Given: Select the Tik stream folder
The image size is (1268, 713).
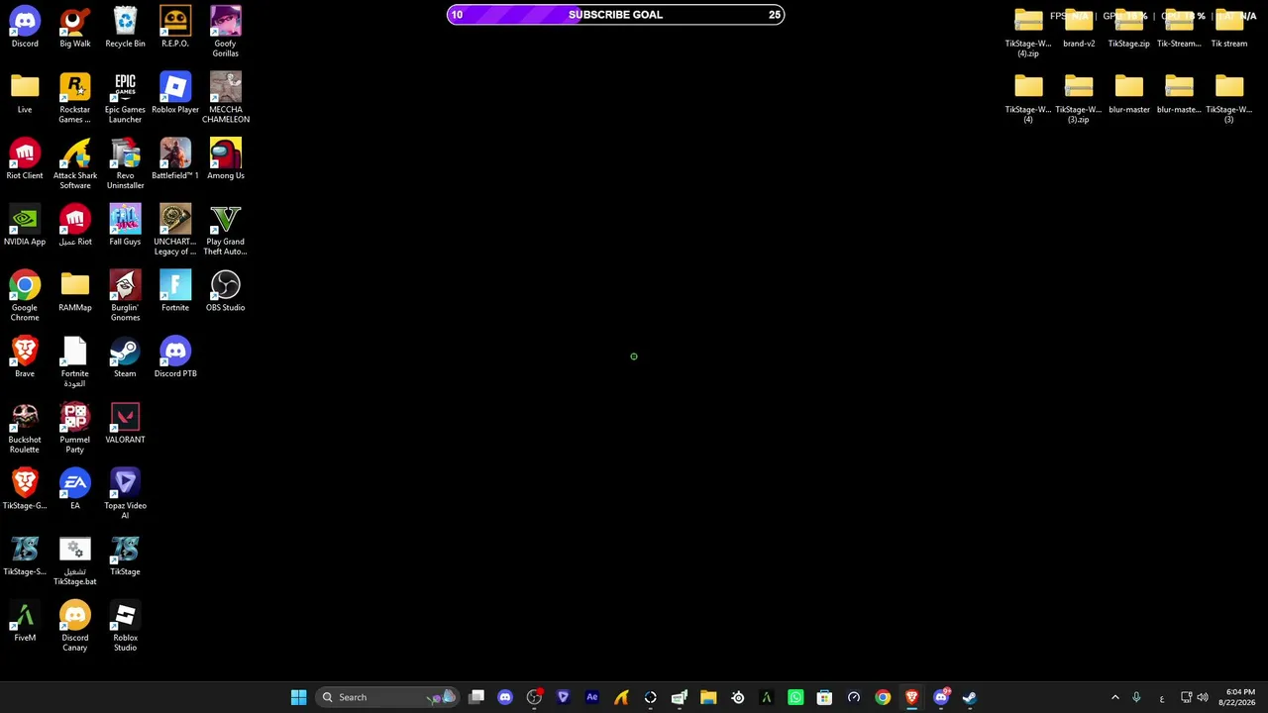Looking at the screenshot, I should [1229, 27].
